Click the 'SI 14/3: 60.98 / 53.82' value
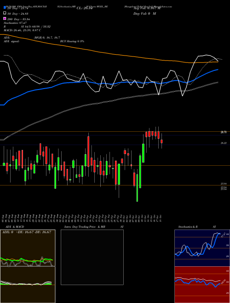Viewport: 230px width, 303px height. pos(36,27)
